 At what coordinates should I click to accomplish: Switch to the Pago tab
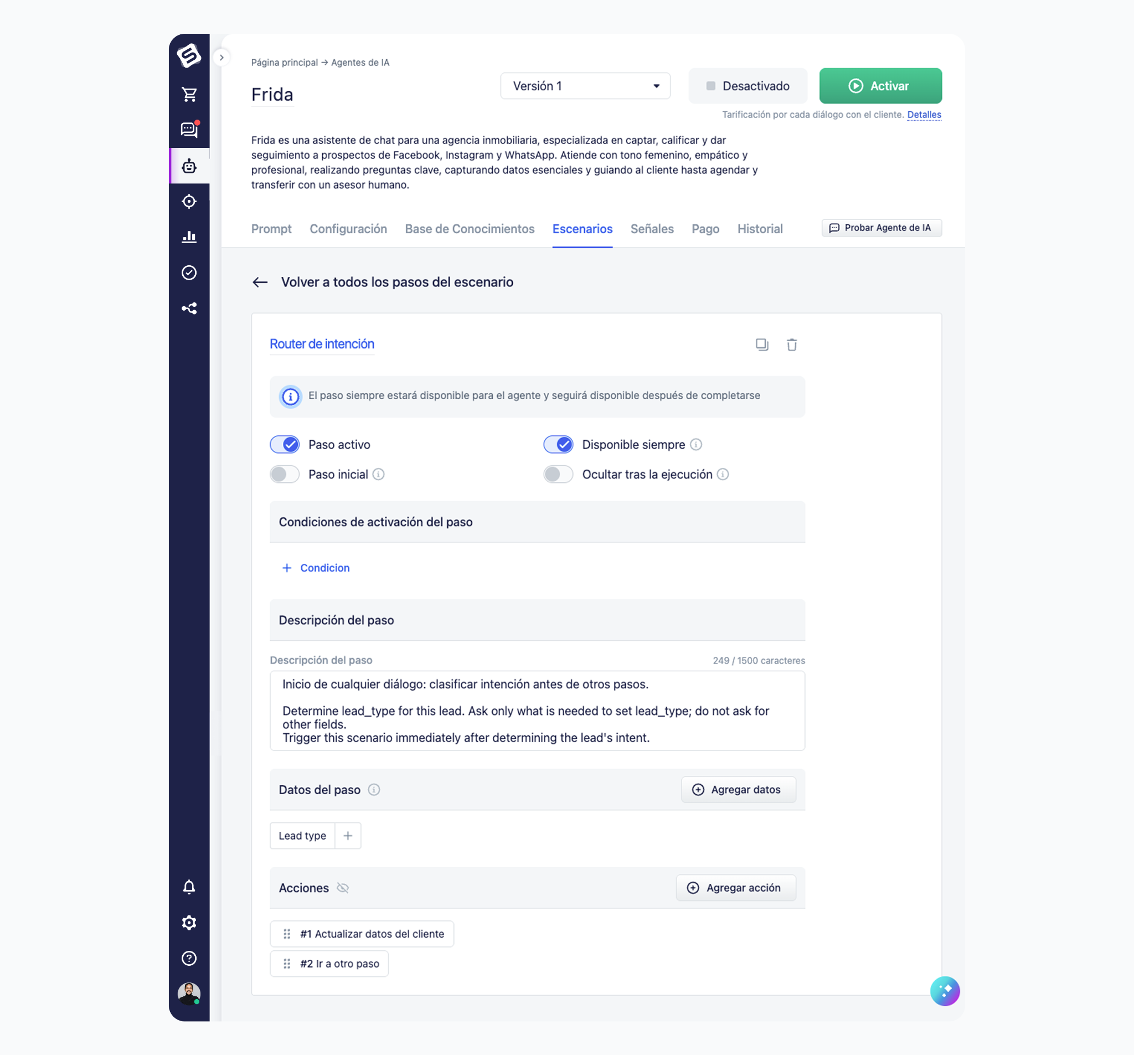coord(705,229)
